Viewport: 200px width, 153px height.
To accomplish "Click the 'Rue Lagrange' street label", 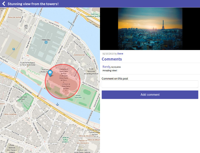I will pyautogui.click(x=36, y=128).
